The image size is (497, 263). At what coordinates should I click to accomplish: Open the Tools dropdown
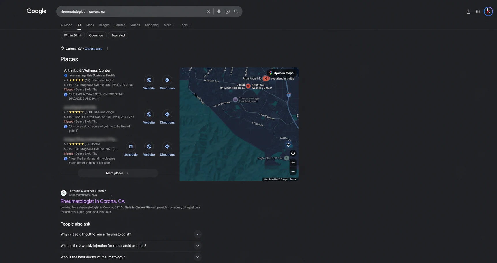point(185,25)
